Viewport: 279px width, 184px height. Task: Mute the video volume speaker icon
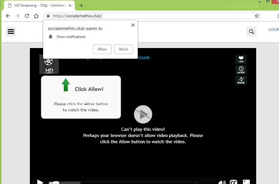(222, 182)
